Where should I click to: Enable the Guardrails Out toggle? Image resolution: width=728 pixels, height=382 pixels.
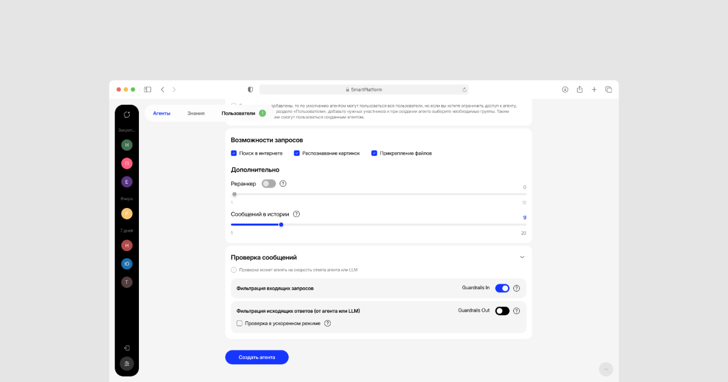(x=502, y=311)
